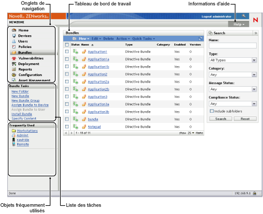This screenshot has height=214, width=263.
Task: Enable Include subfolders checkbox
Action: click(x=212, y=111)
